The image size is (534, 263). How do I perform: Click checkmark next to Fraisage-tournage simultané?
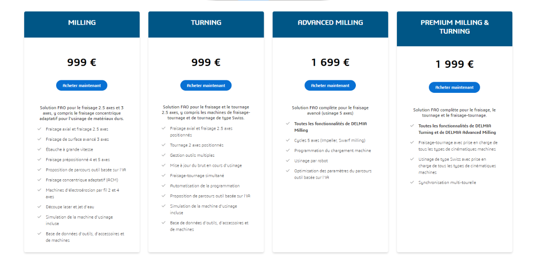coord(163,175)
